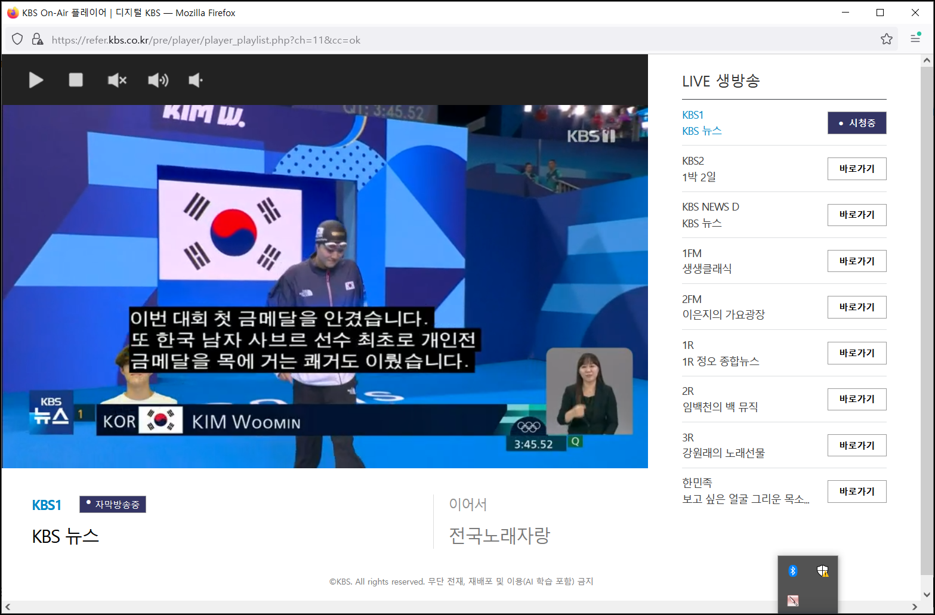Image resolution: width=935 pixels, height=615 pixels.
Task: Go to 2FM 이은지의 가요광장 바로가기
Action: (857, 307)
